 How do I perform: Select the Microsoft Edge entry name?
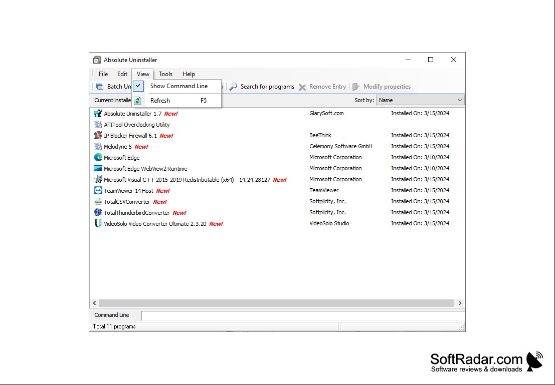122,158
